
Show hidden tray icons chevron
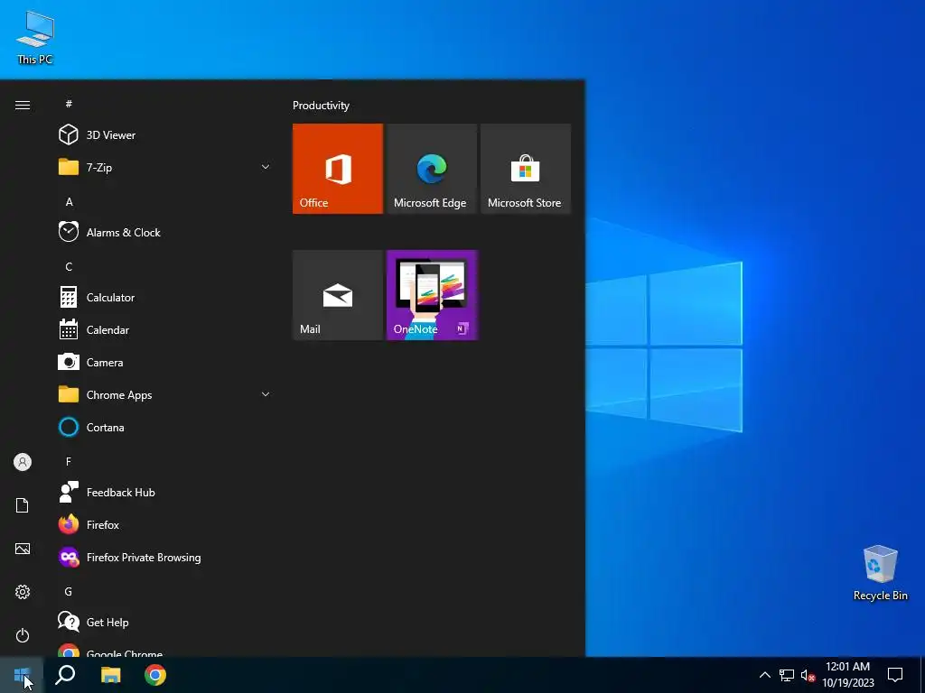tap(764, 675)
